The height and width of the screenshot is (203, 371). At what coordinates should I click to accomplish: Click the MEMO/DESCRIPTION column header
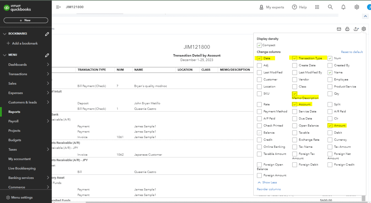(235, 70)
